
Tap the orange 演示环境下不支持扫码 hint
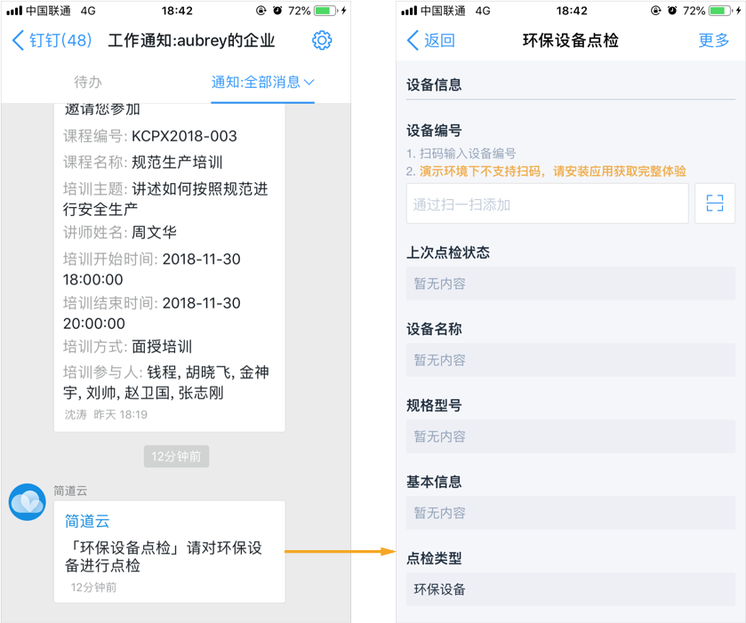[x=553, y=172]
